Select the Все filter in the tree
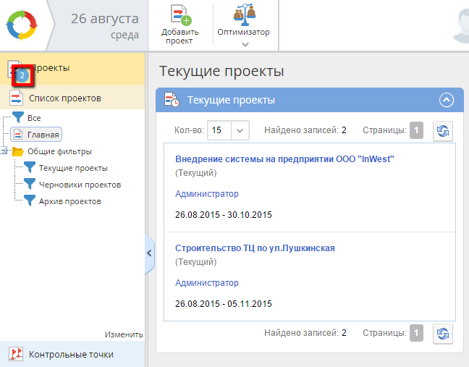The height and width of the screenshot is (367, 469). 34,117
